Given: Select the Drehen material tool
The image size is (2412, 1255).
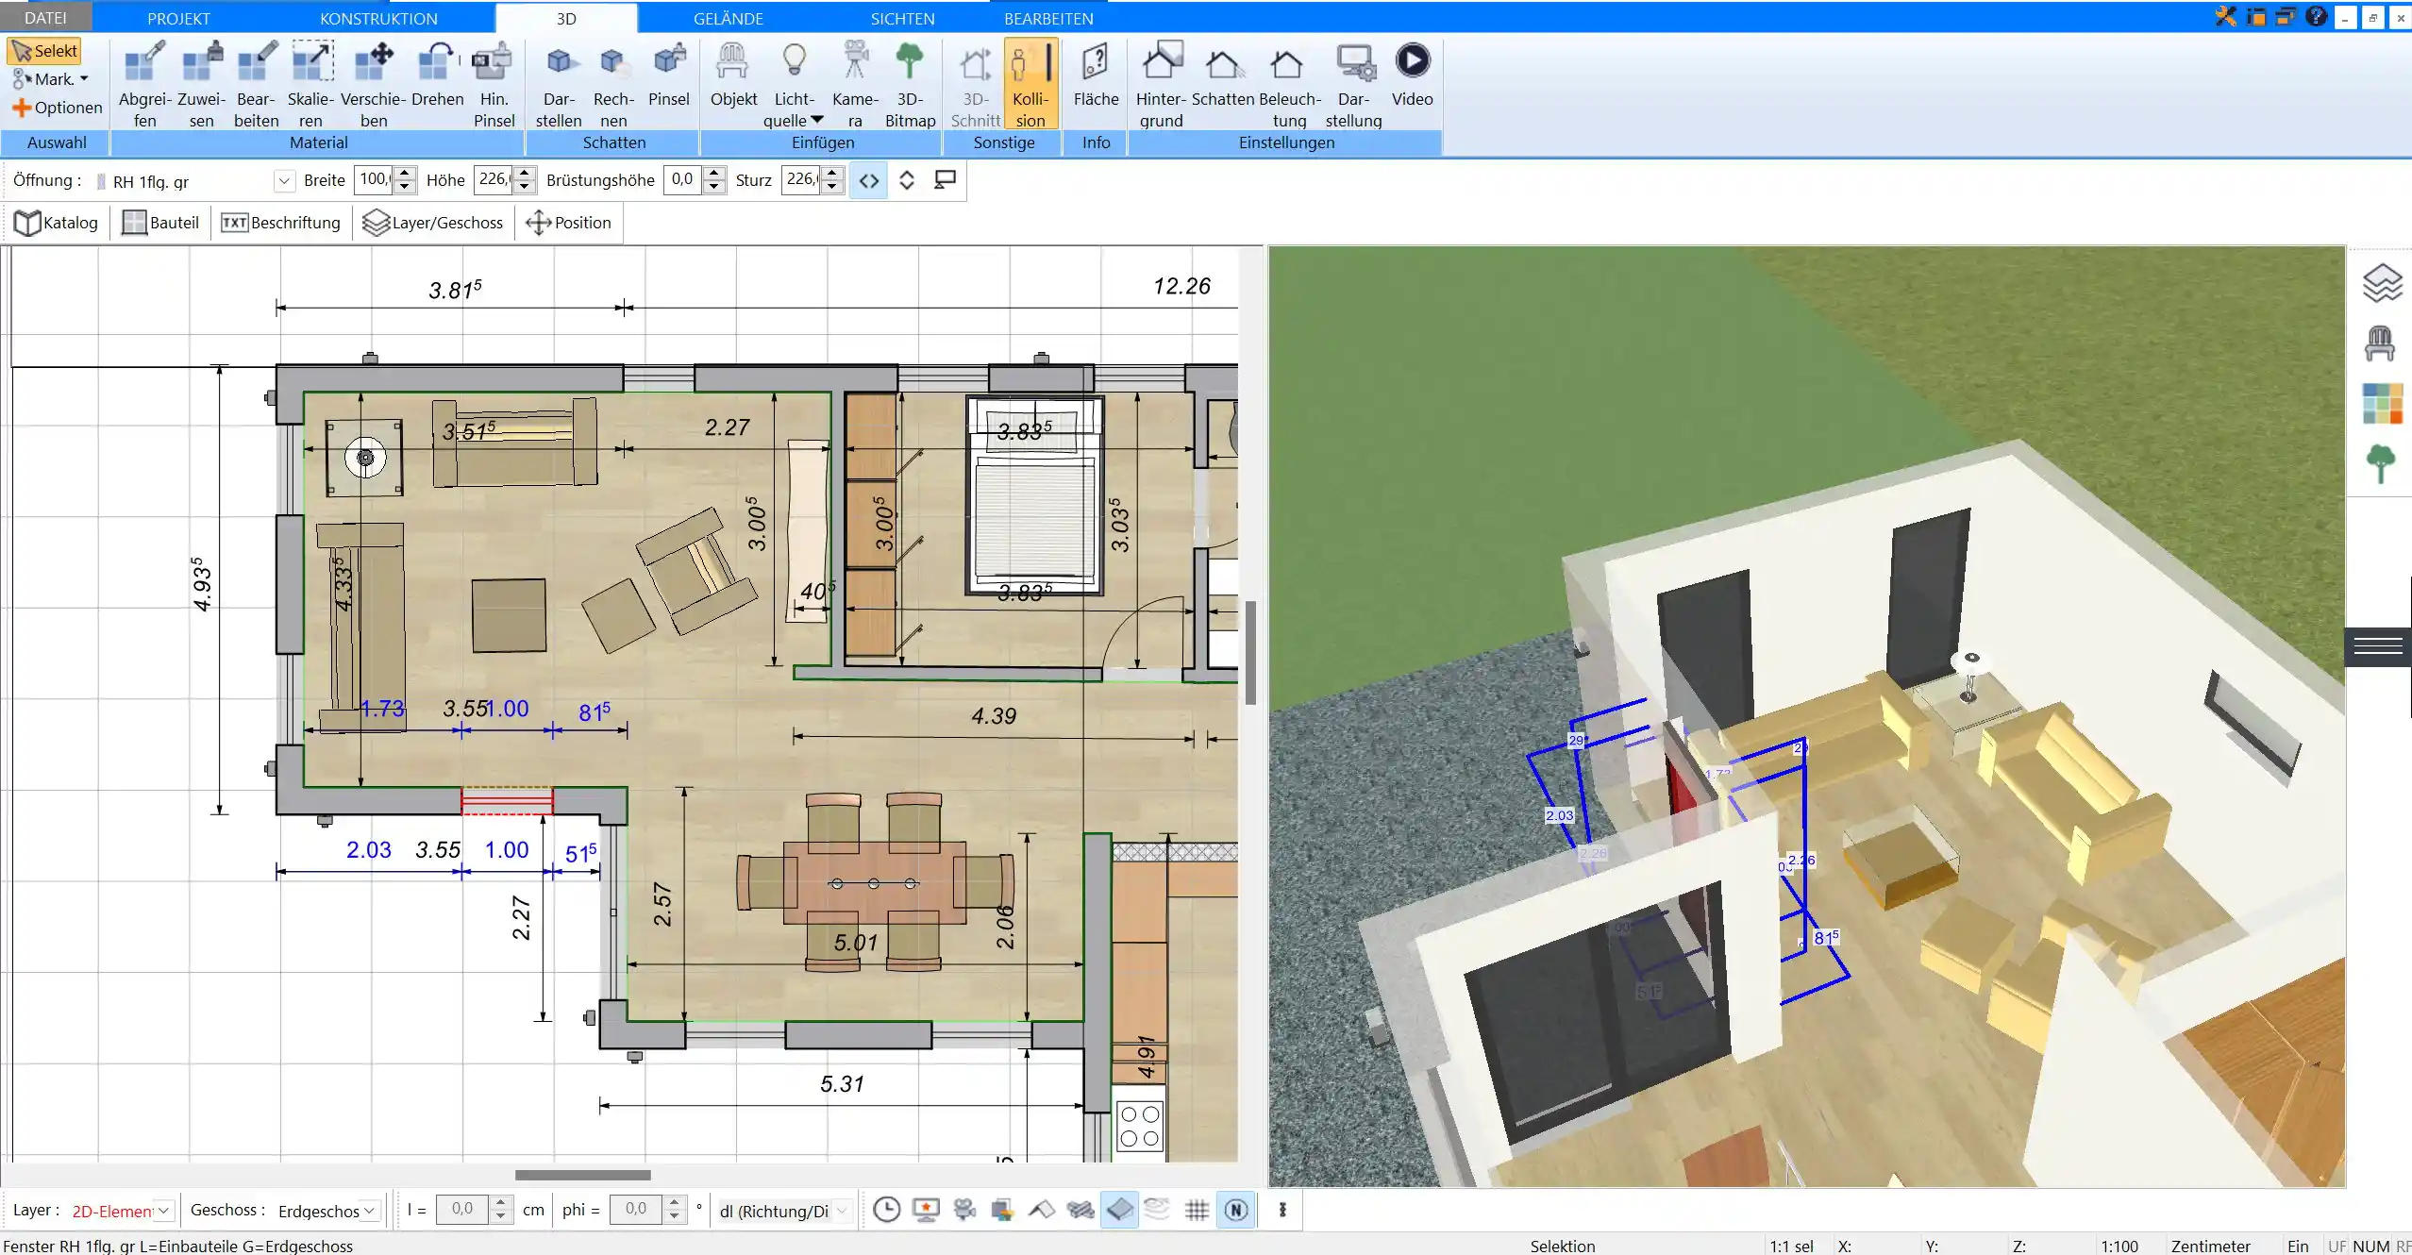Looking at the screenshot, I should point(437,75).
